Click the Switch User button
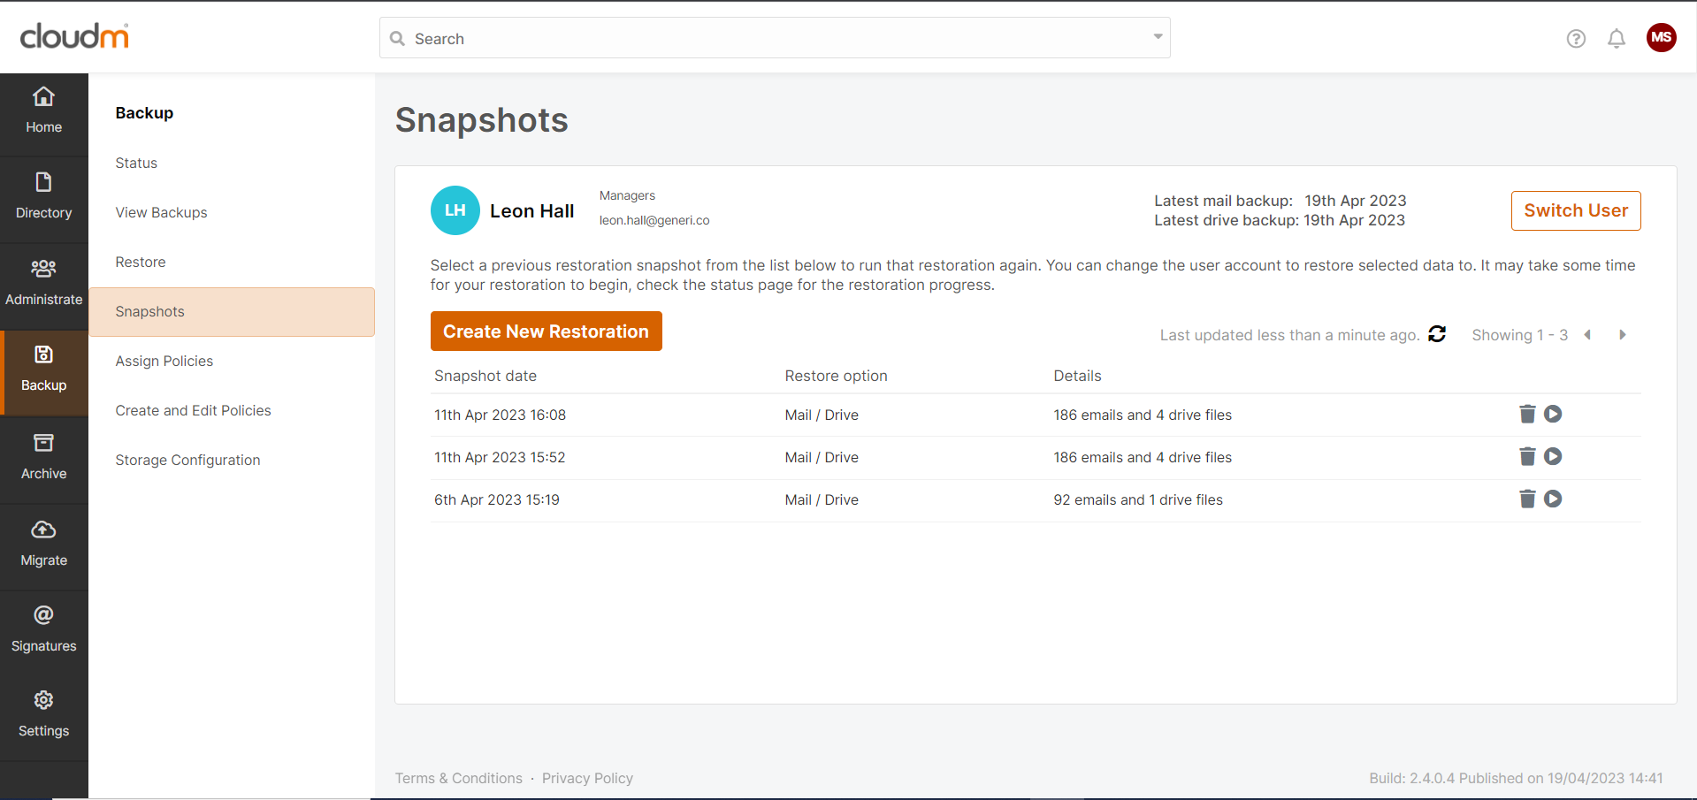Screen dimensions: 1697x800 (x=1575, y=211)
